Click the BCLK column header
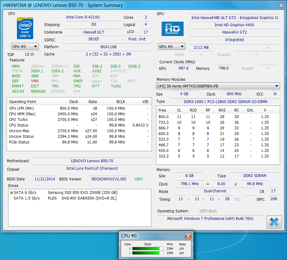This screenshot has width=287, height=260. [113, 102]
